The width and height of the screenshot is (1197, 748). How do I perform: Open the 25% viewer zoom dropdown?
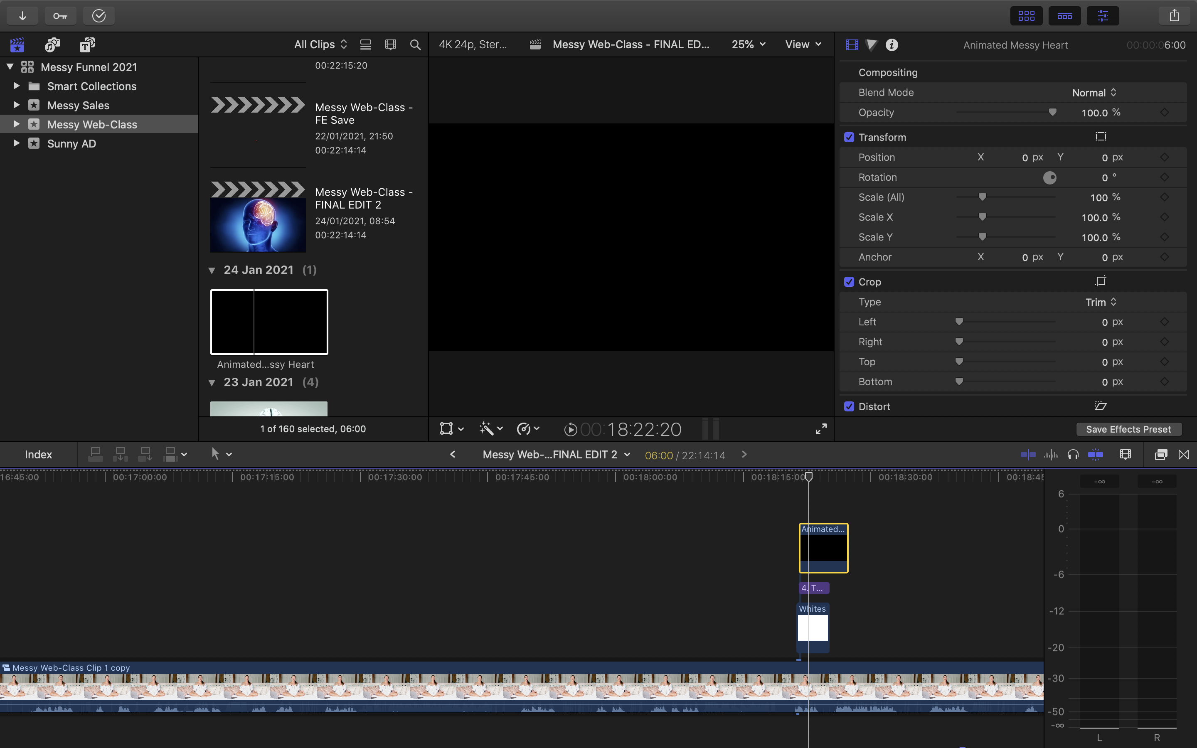[x=749, y=44]
